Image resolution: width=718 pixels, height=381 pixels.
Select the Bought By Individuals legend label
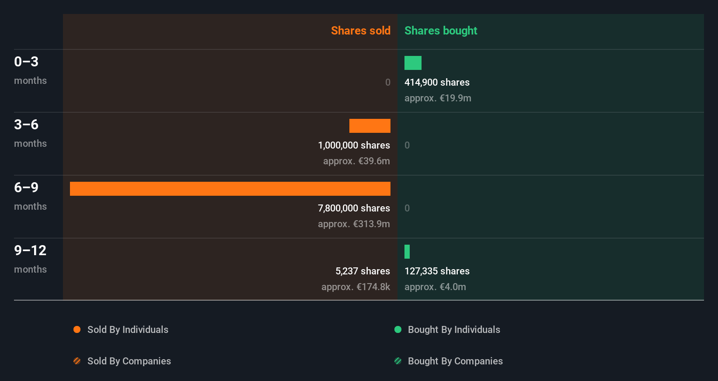point(454,330)
